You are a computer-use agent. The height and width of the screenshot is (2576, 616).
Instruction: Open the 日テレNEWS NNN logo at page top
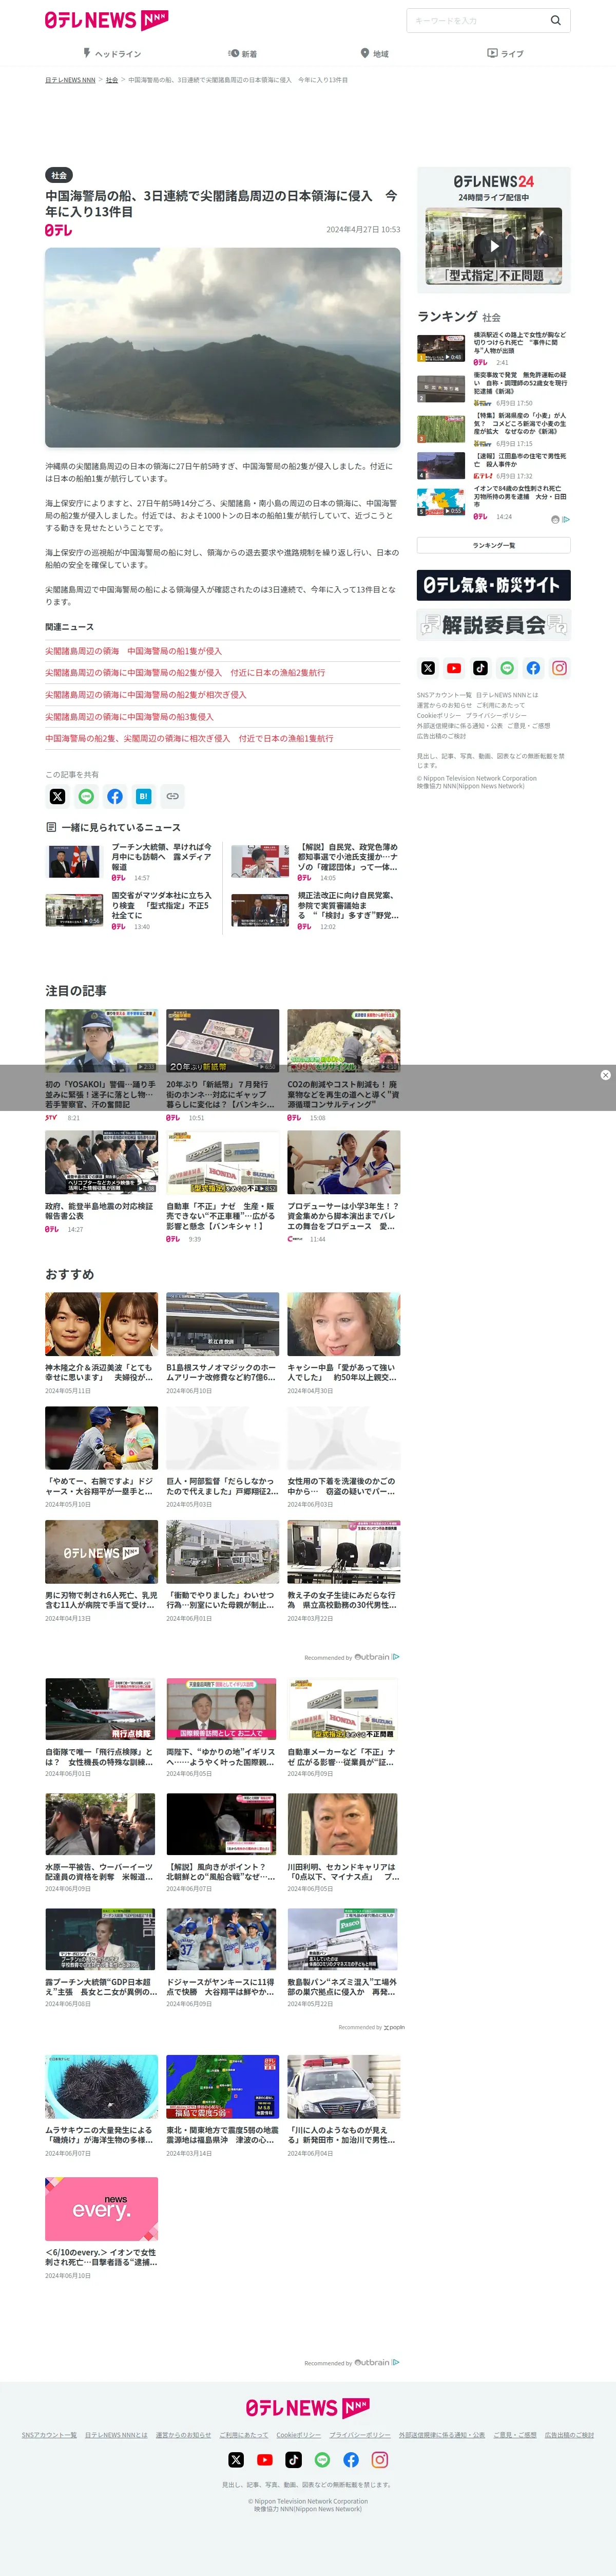(x=107, y=20)
